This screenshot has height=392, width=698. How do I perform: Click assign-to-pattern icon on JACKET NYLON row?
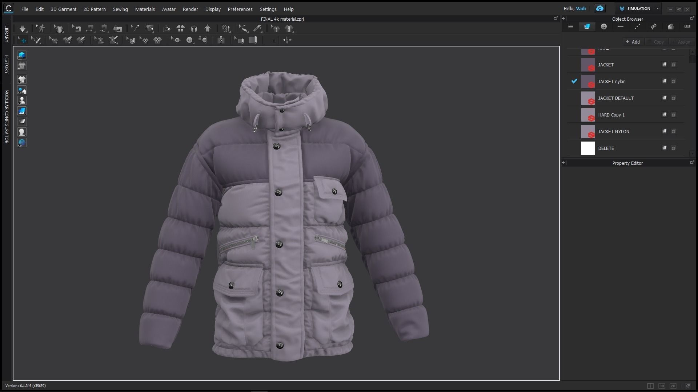click(665, 131)
